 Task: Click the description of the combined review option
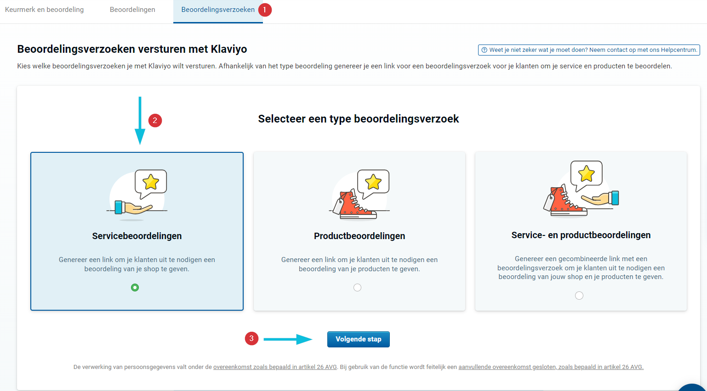click(x=581, y=268)
